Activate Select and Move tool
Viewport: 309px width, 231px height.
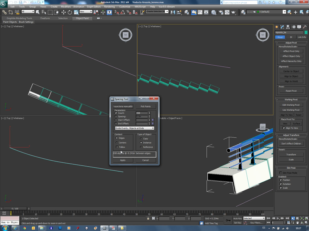point(63,12)
